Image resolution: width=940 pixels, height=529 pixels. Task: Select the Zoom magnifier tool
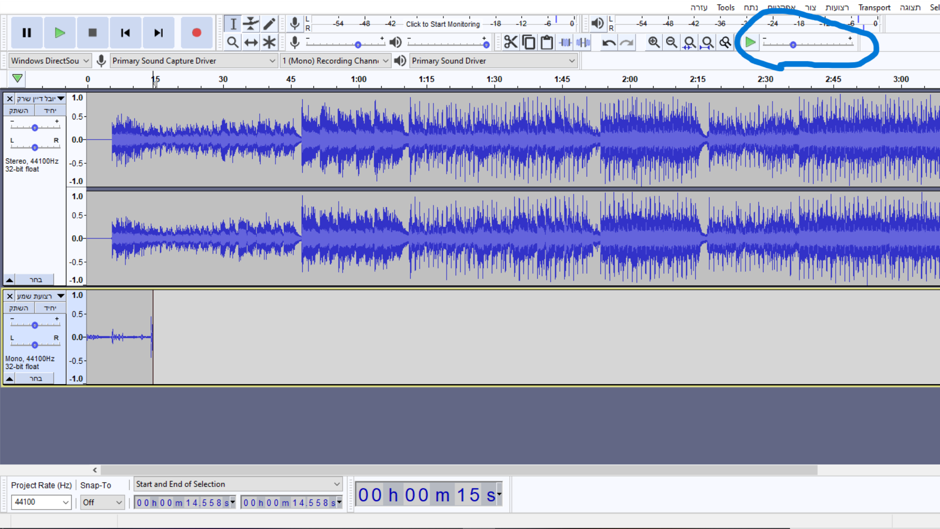[x=233, y=42]
